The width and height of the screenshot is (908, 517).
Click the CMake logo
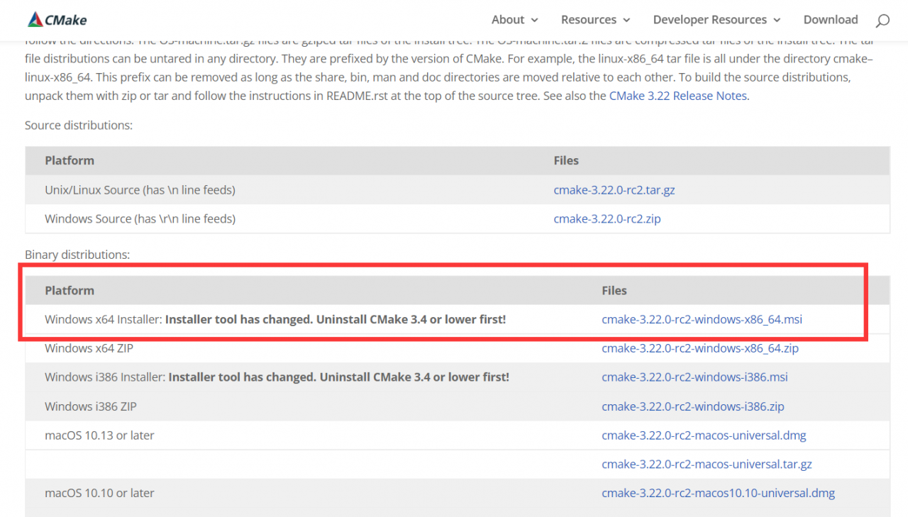pos(57,20)
